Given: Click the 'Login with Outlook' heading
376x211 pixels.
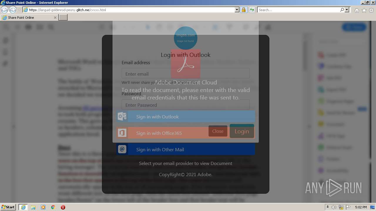Looking at the screenshot, I should pos(186,55).
